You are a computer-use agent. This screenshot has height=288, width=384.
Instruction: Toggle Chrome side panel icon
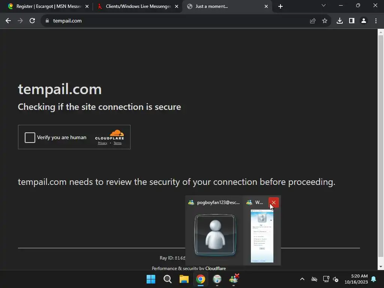pos(352,21)
